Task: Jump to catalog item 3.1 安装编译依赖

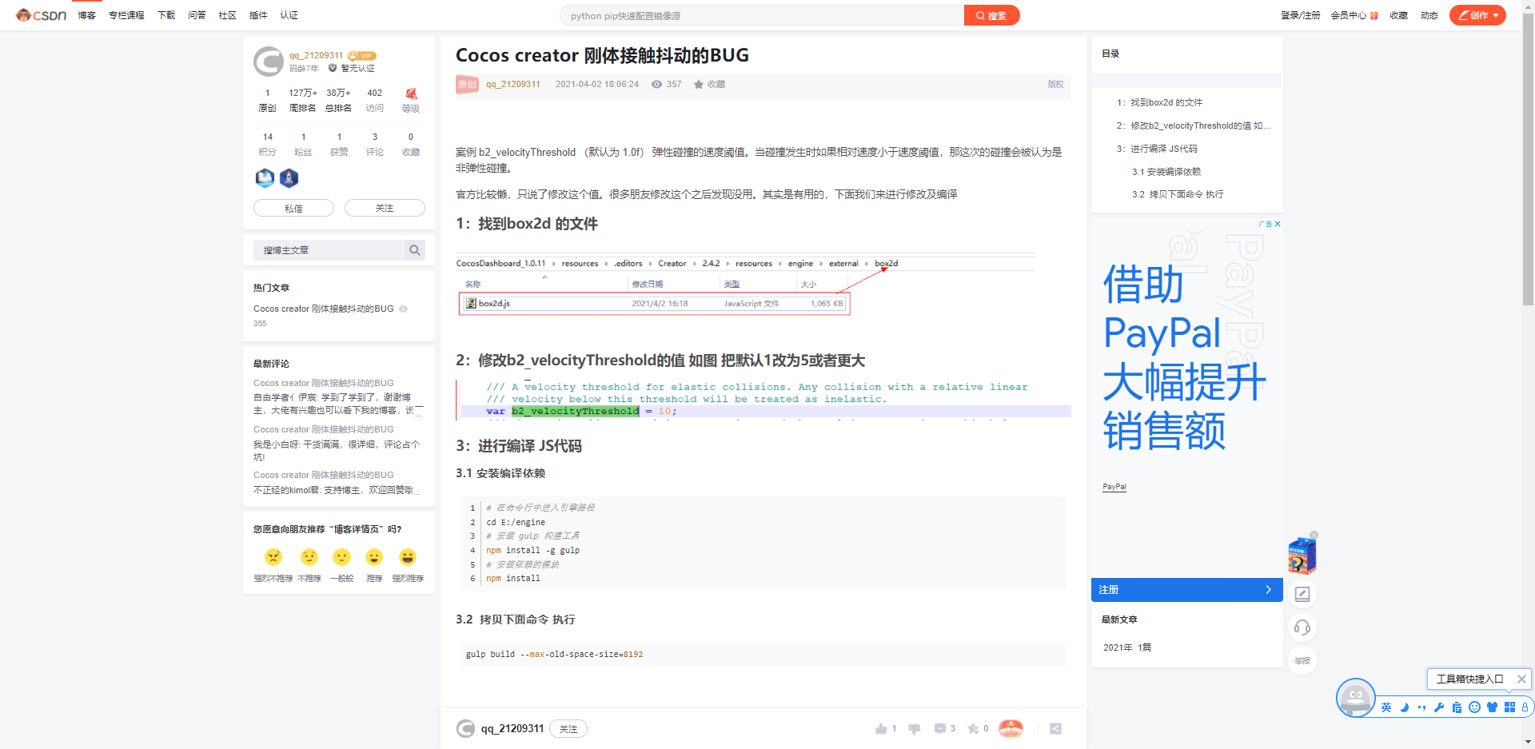Action: [1166, 172]
